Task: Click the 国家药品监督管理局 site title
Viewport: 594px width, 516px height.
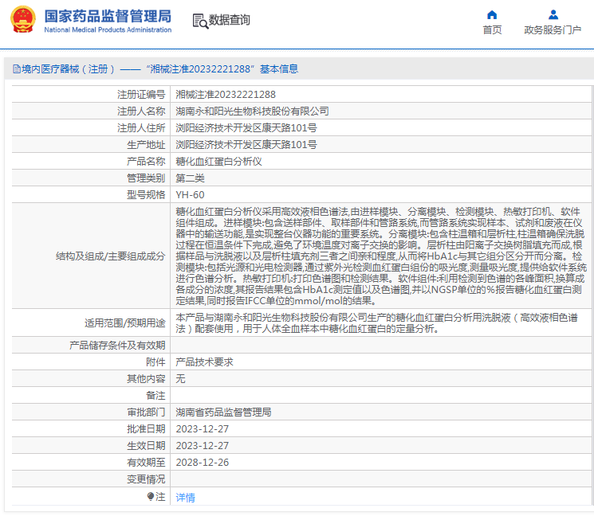Action: coord(108,16)
